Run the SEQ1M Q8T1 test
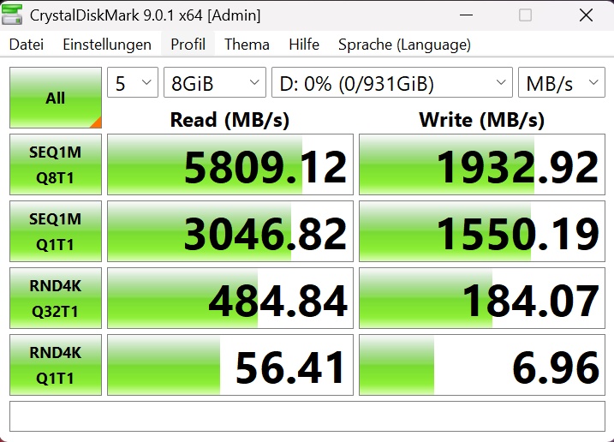614x442 pixels. pos(56,164)
